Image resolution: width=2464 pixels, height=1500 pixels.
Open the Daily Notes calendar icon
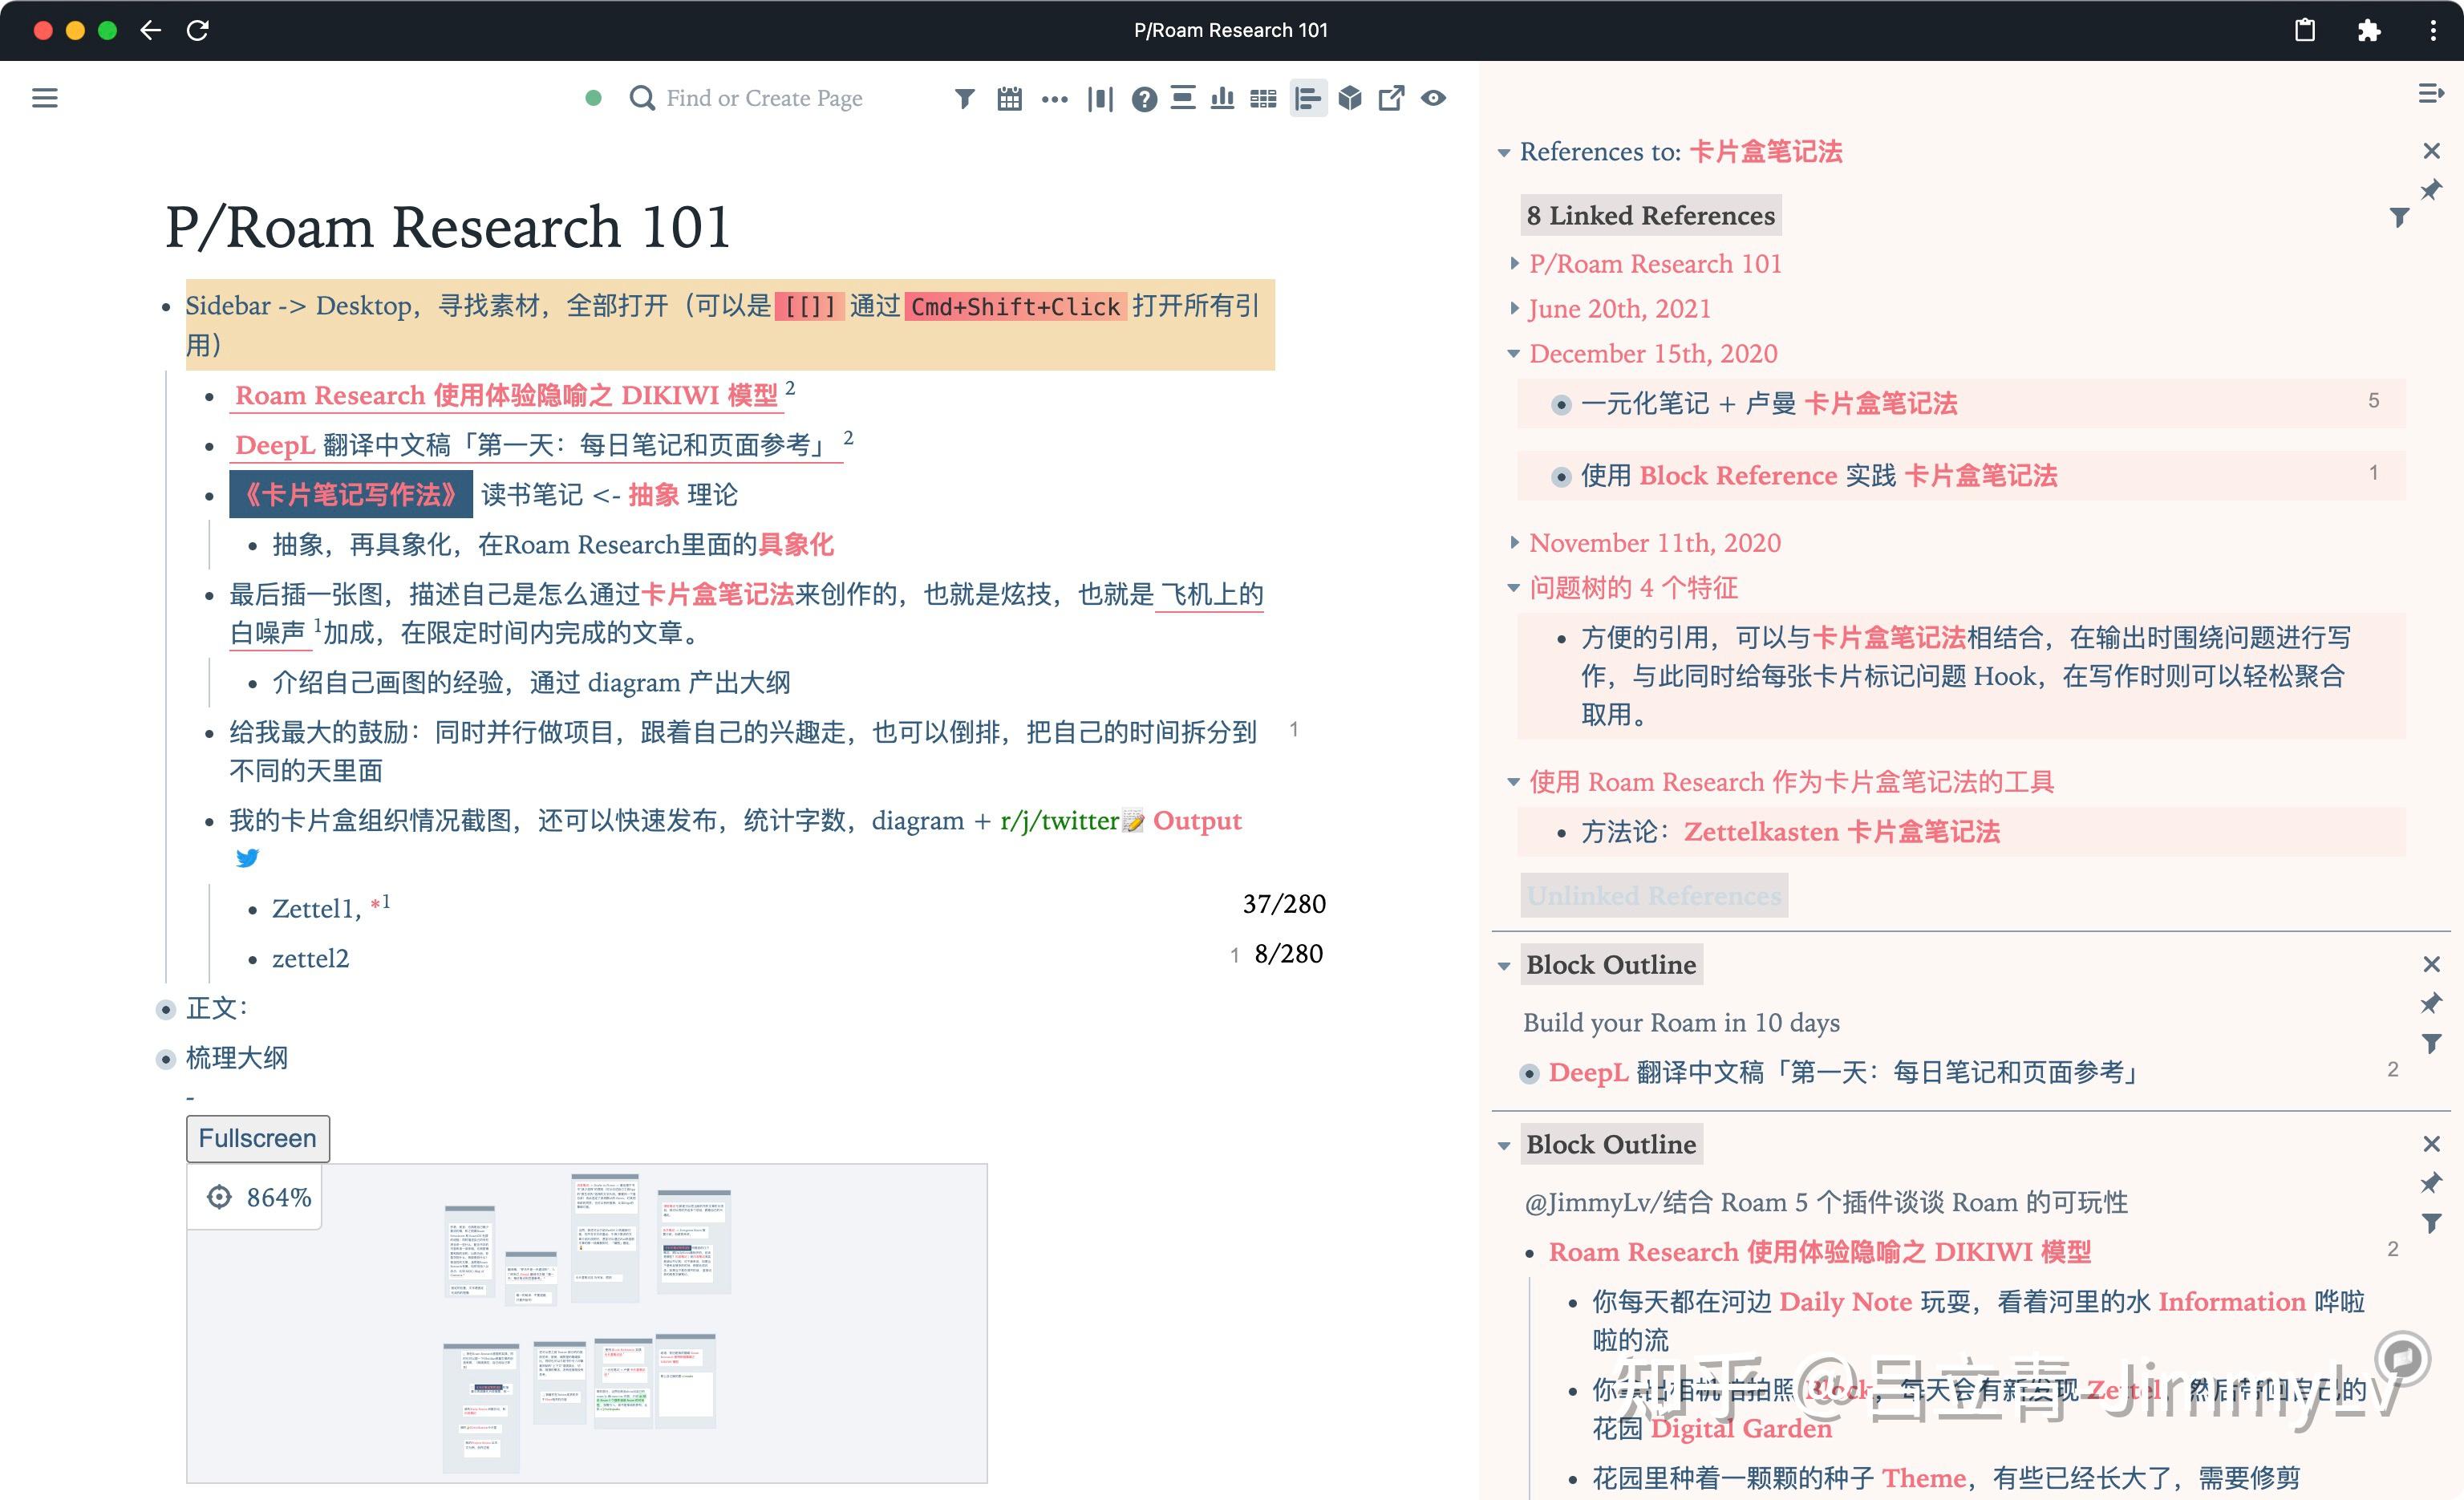click(1009, 98)
